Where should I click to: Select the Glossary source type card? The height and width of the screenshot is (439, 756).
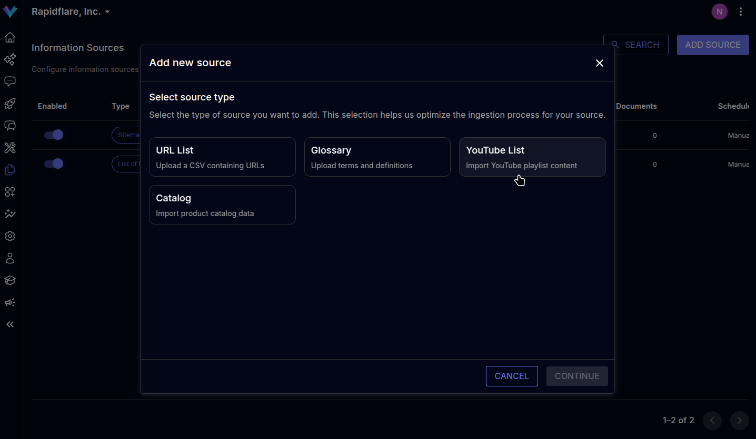(377, 157)
